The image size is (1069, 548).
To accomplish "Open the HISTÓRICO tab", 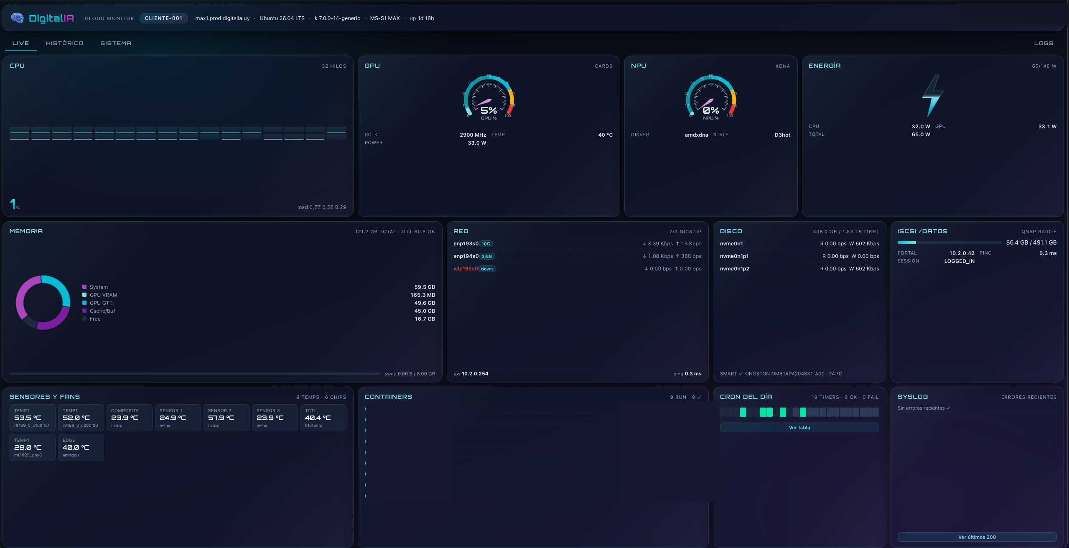I will tap(65, 43).
